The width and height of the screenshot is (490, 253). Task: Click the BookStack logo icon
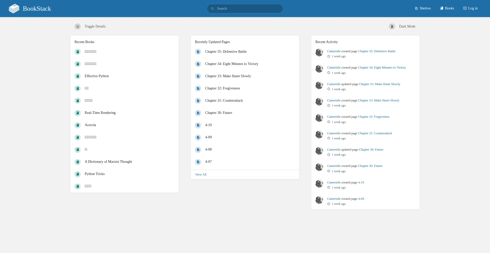coord(14,9)
